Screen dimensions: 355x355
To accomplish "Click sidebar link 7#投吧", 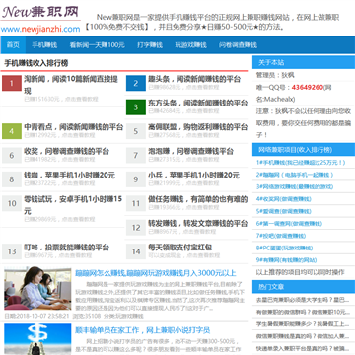I will click(x=281, y=236).
